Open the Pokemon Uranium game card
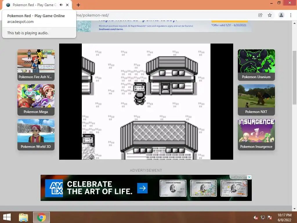Image resolution: width=297 pixels, height=223 pixels. coord(256,65)
